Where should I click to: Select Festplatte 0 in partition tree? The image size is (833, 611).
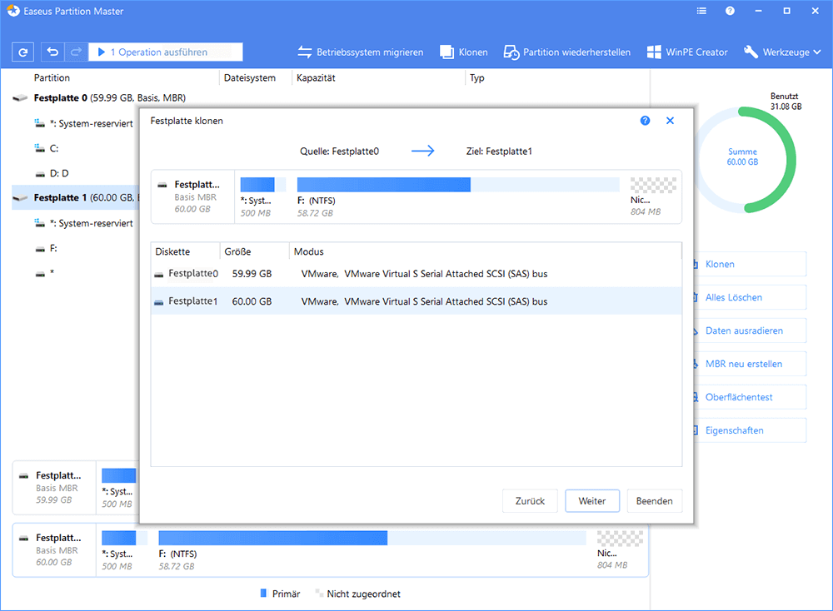tap(109, 97)
